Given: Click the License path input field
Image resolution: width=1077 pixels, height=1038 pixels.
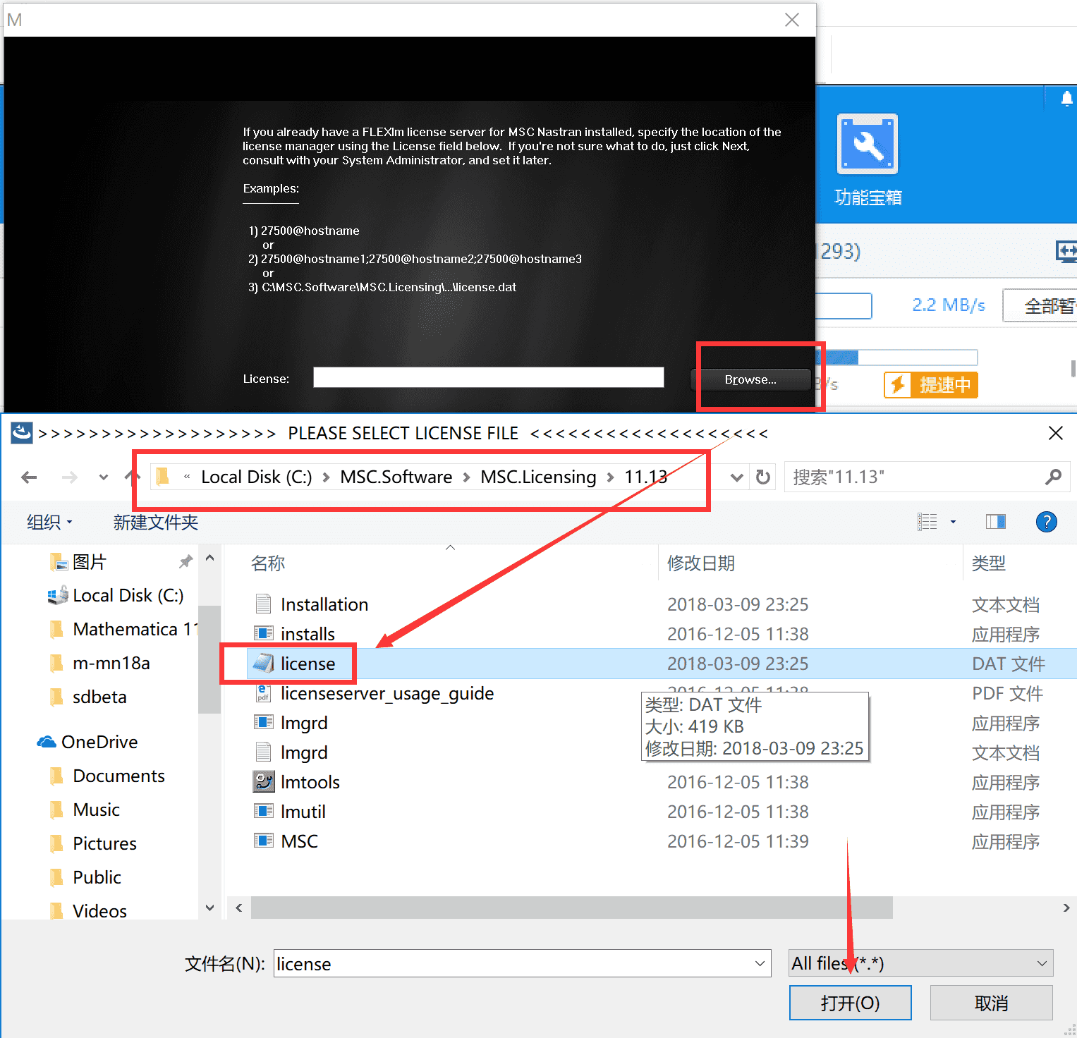Looking at the screenshot, I should 489,377.
